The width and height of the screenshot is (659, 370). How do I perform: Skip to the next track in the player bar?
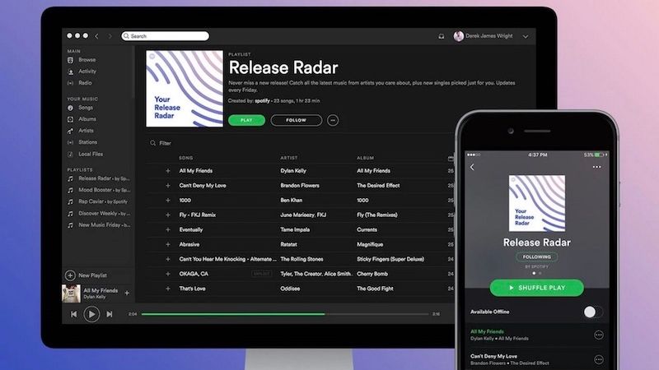(109, 314)
